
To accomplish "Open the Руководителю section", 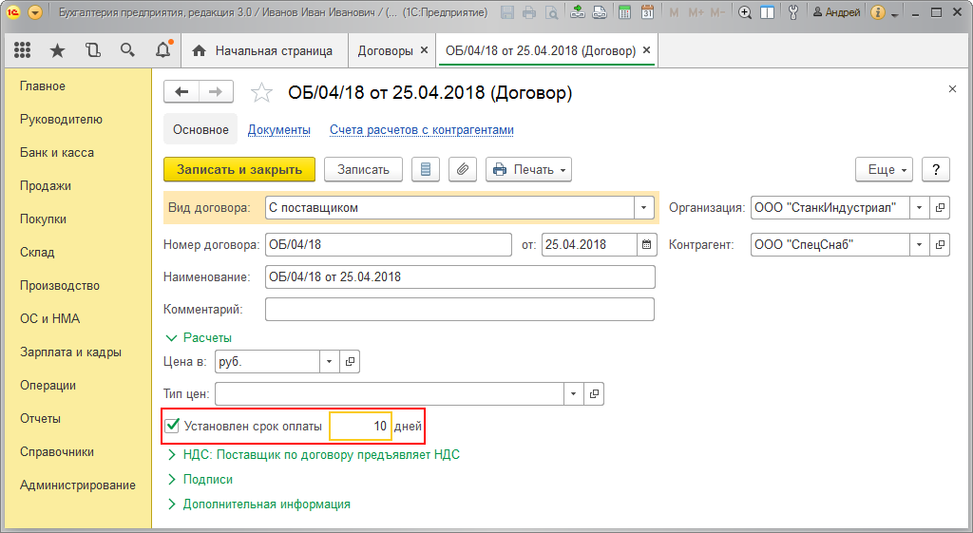I will [x=61, y=119].
